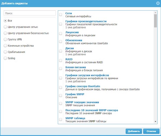The width and height of the screenshot is (161, 136).
Task: Choose Центр управления безопасностью category
Action: click(x=5, y=33)
